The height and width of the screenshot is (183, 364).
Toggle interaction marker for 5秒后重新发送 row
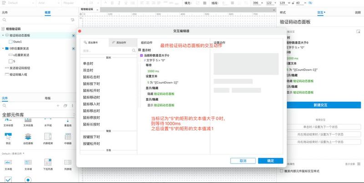[x=73, y=49]
